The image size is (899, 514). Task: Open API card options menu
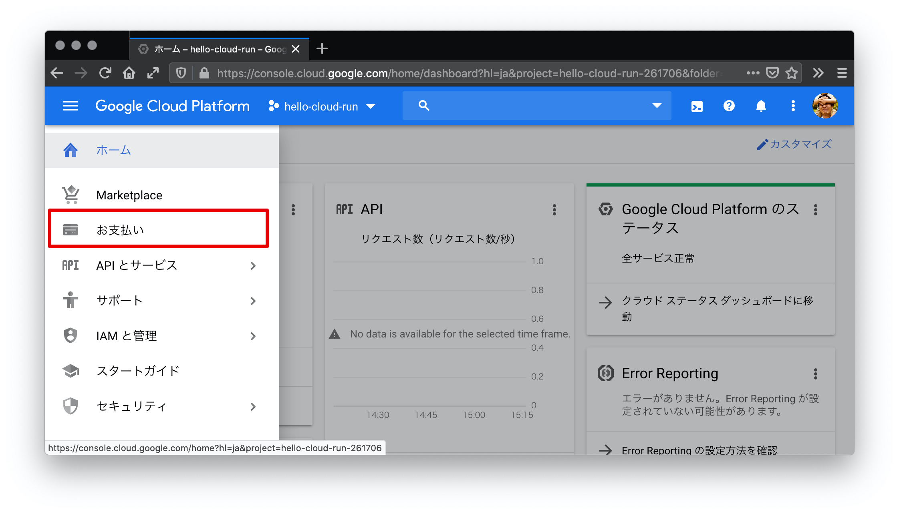[x=554, y=210]
